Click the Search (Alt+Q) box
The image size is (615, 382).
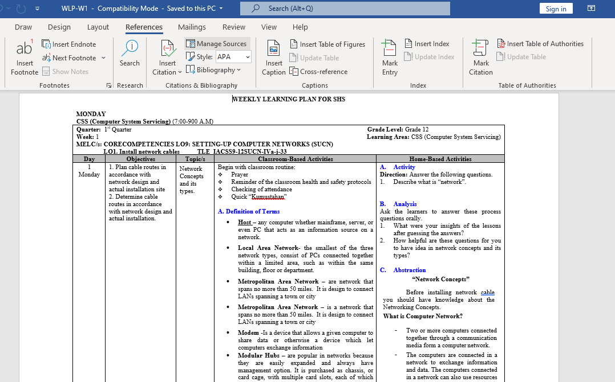coord(345,8)
